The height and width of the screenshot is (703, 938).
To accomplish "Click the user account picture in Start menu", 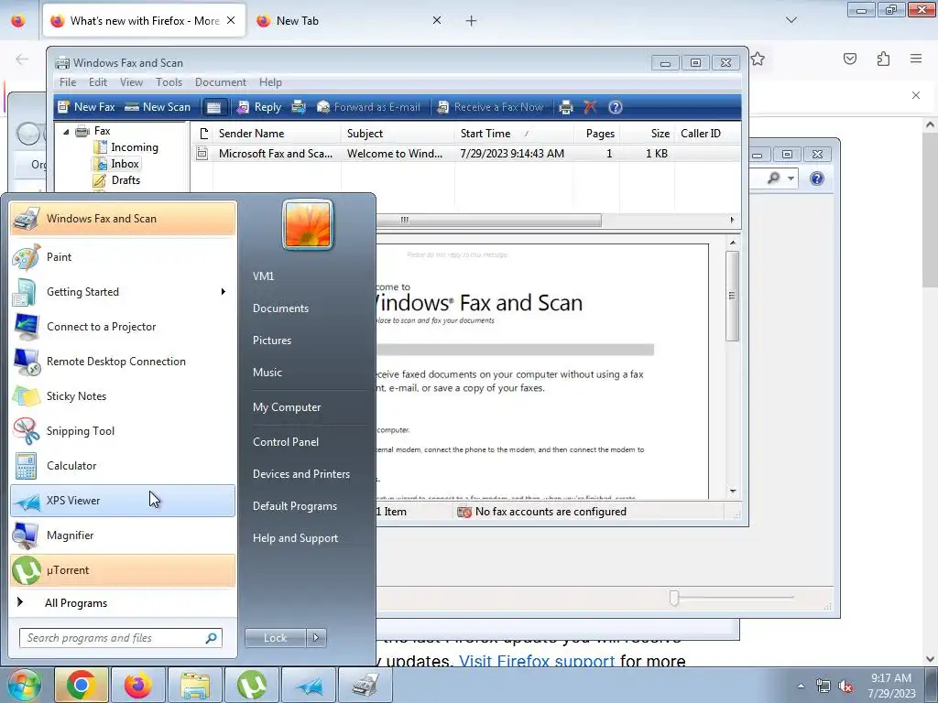I will tap(308, 225).
